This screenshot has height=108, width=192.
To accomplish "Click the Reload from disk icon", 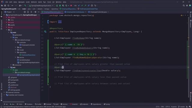I will pos(8,5).
